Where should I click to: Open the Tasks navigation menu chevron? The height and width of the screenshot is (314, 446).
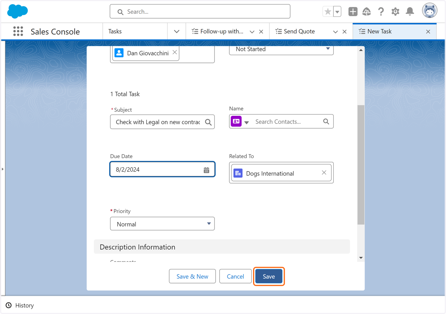(x=177, y=32)
